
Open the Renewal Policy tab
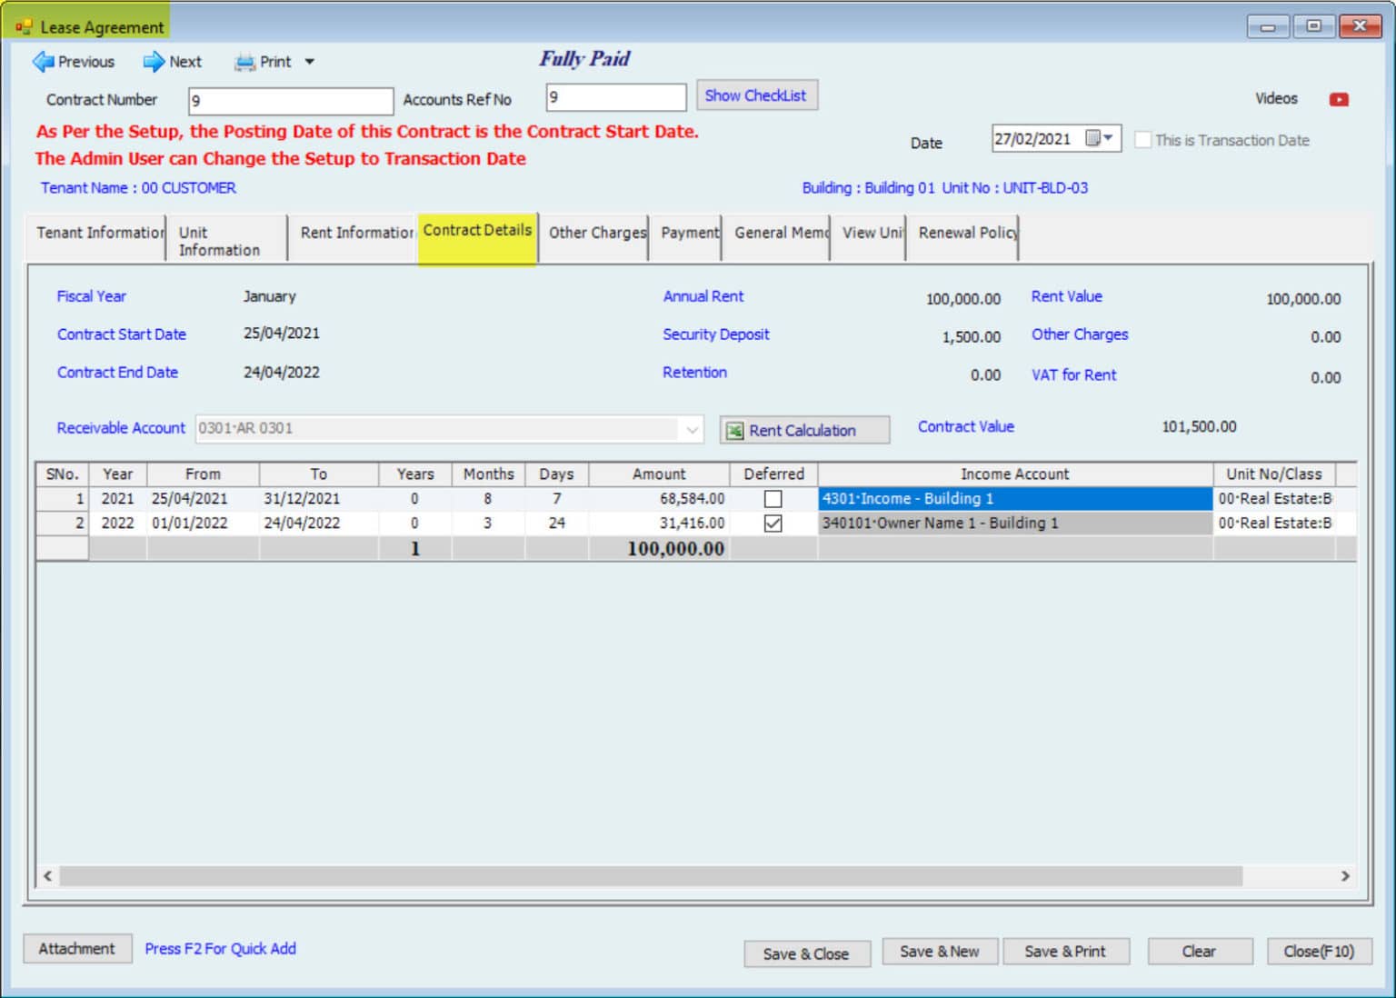point(966,234)
